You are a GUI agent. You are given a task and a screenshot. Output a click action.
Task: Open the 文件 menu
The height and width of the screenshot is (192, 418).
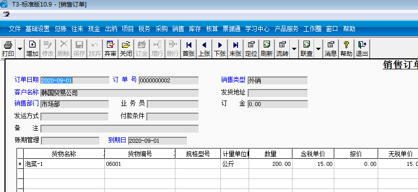[x=15, y=29]
